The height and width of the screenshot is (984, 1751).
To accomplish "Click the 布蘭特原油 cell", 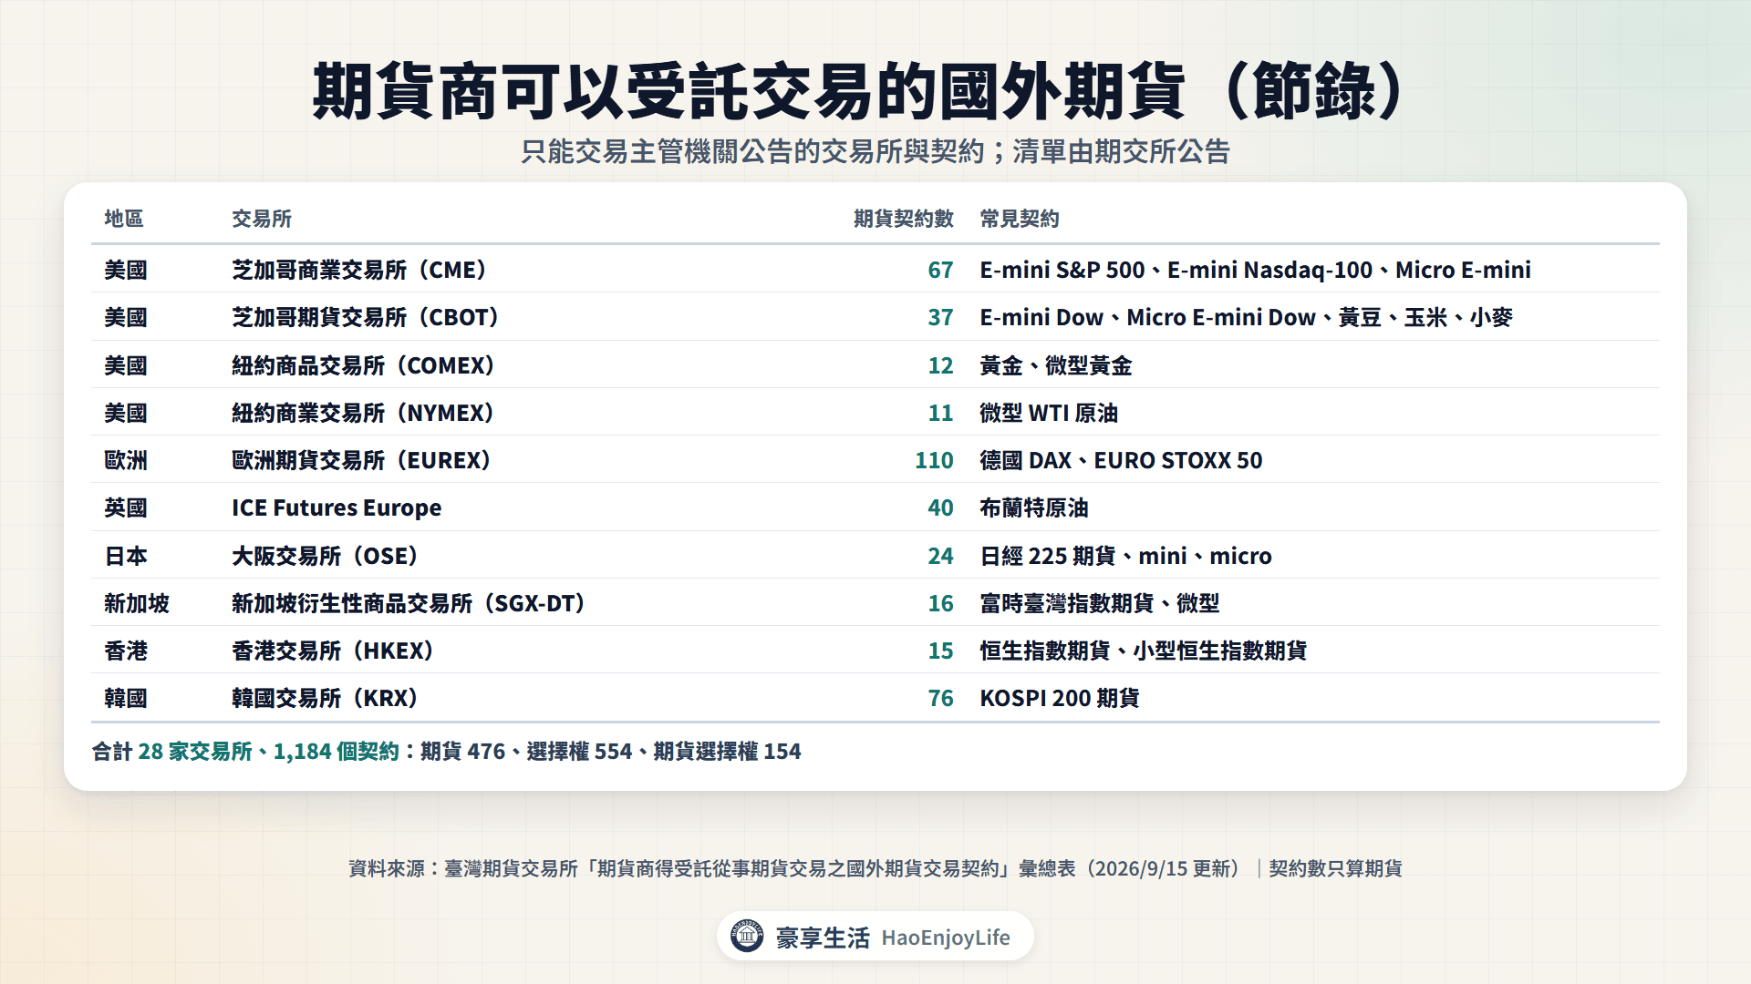I will tap(1034, 507).
